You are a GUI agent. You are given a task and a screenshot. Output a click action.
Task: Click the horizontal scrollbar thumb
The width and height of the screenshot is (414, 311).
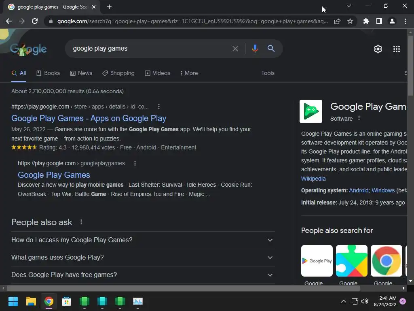[x=183, y=288]
